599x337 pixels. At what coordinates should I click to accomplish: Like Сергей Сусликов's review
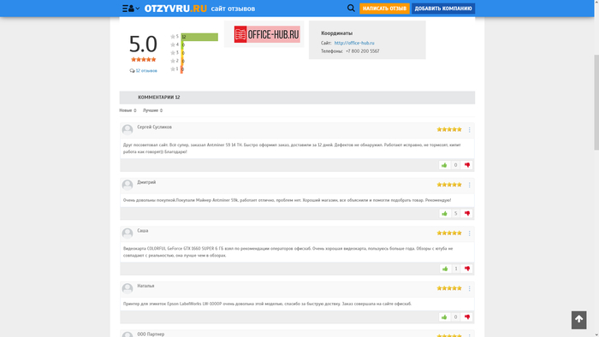(x=444, y=165)
